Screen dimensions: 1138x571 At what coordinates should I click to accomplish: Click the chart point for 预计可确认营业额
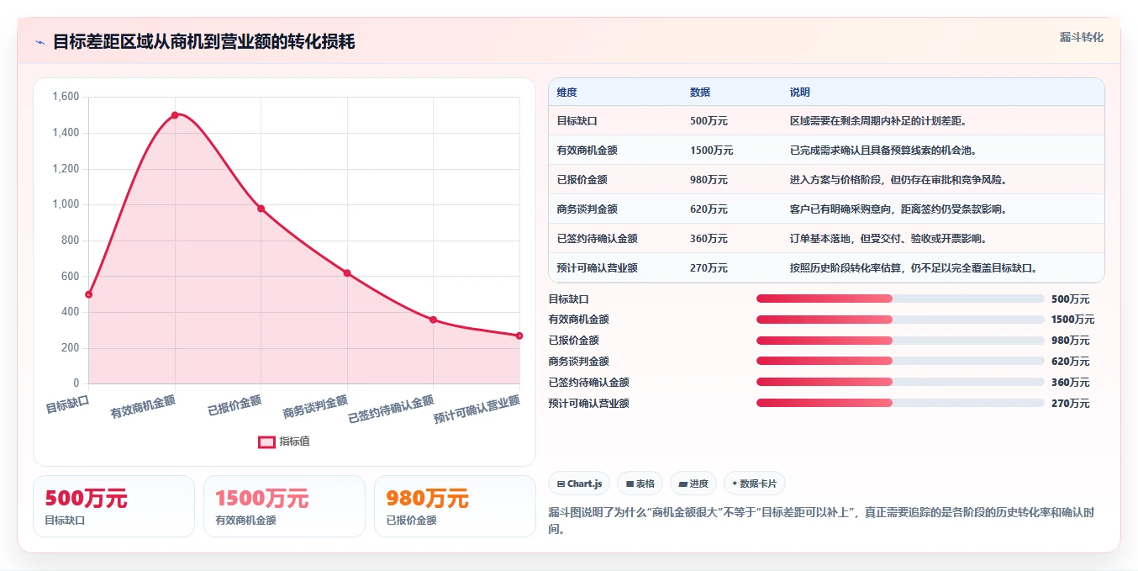[519, 336]
